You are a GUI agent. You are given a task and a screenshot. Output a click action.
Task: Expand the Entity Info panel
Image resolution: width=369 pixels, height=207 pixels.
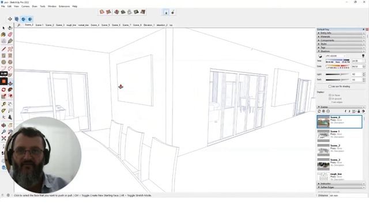341,33
